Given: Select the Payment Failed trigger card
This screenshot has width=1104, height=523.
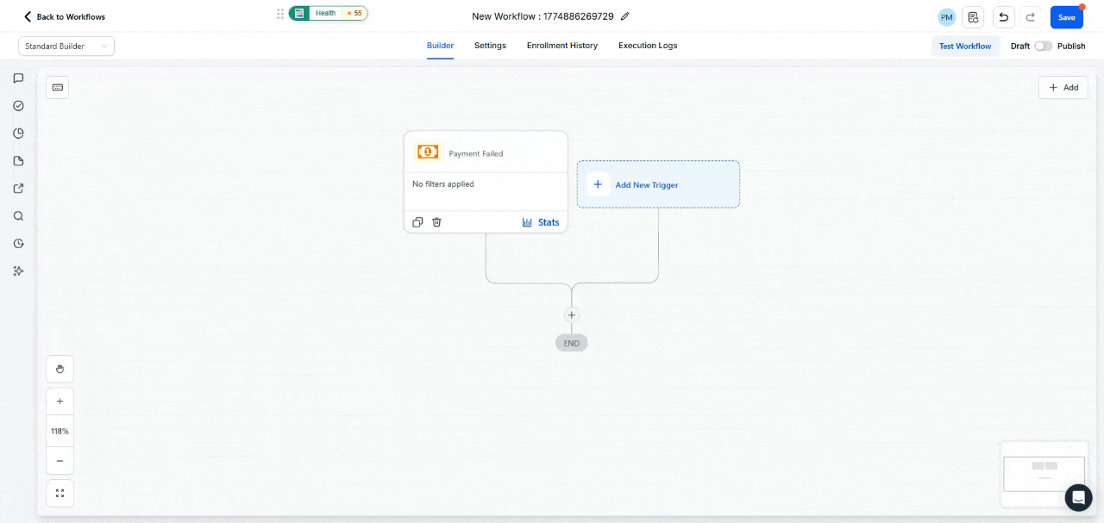Looking at the screenshot, I should coord(486,182).
